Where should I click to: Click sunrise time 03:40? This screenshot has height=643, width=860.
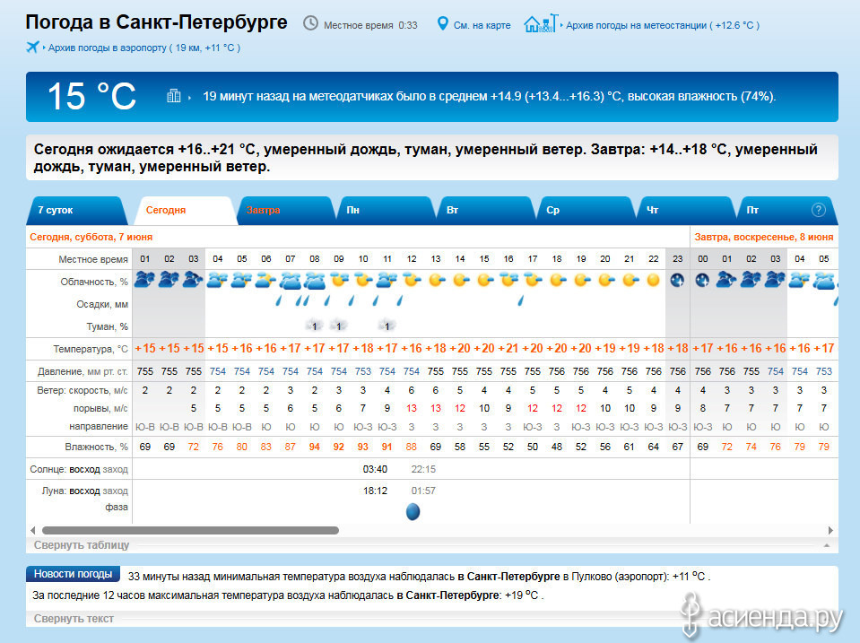click(375, 469)
